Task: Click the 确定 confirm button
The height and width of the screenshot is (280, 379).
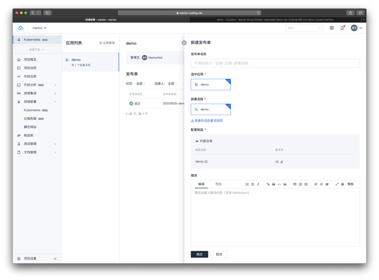Action: point(199,254)
